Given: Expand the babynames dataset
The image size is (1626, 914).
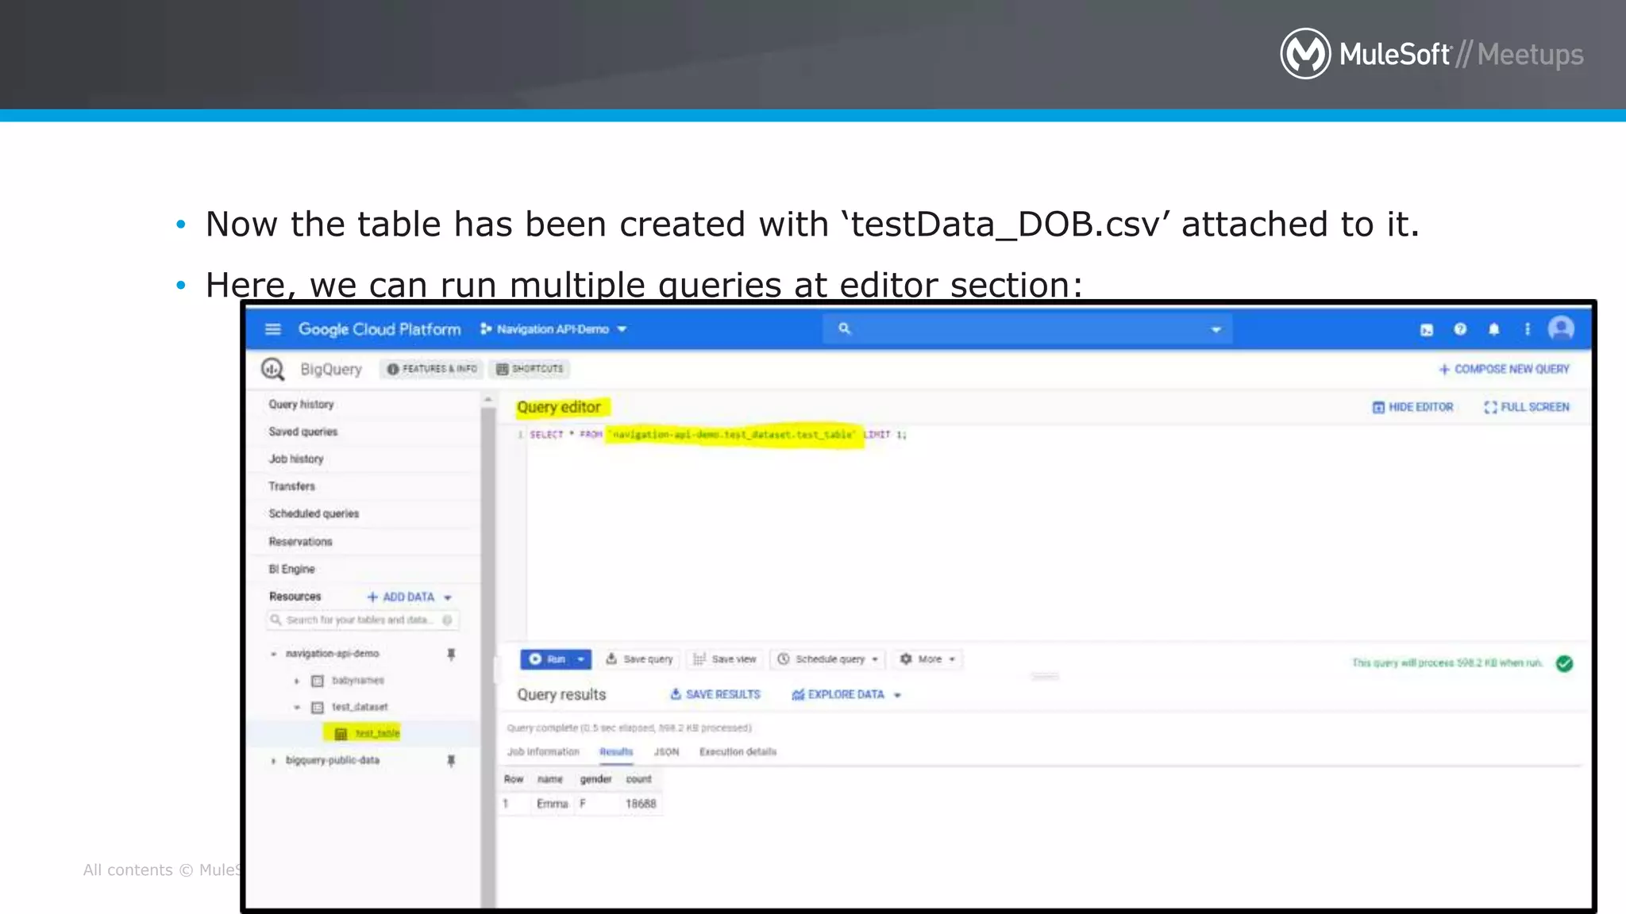Looking at the screenshot, I should [296, 681].
